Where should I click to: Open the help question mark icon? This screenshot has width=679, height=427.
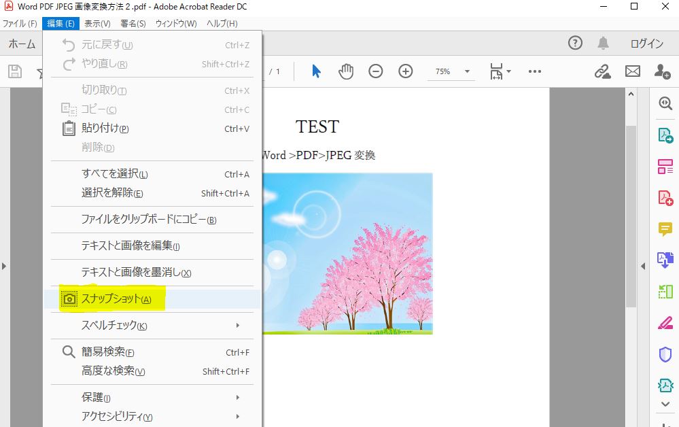575,43
